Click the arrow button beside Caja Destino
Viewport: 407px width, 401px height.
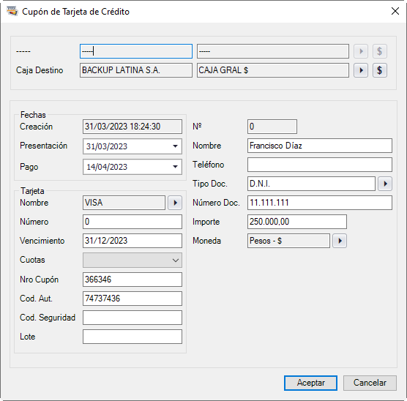(x=361, y=70)
